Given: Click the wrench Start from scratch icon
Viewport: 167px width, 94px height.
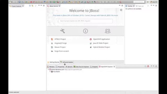Looking at the screenshot, I should click(x=63, y=31).
